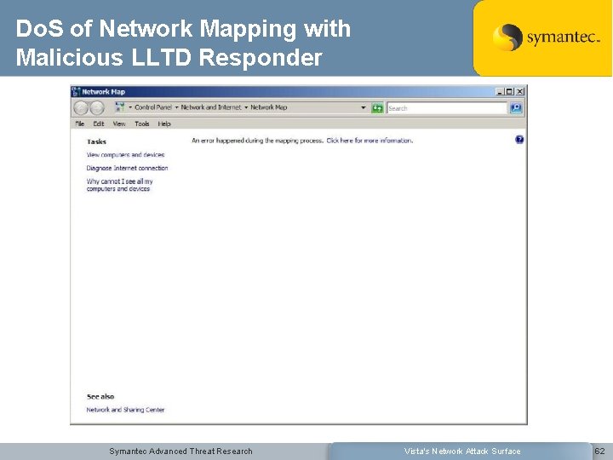This screenshot has width=613, height=460.
Task: Click the Forward navigation arrow button
Action: click(96, 108)
